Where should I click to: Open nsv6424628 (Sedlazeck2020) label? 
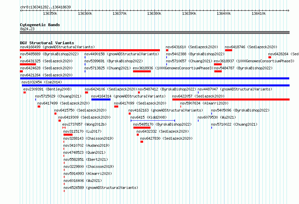(46, 68)
